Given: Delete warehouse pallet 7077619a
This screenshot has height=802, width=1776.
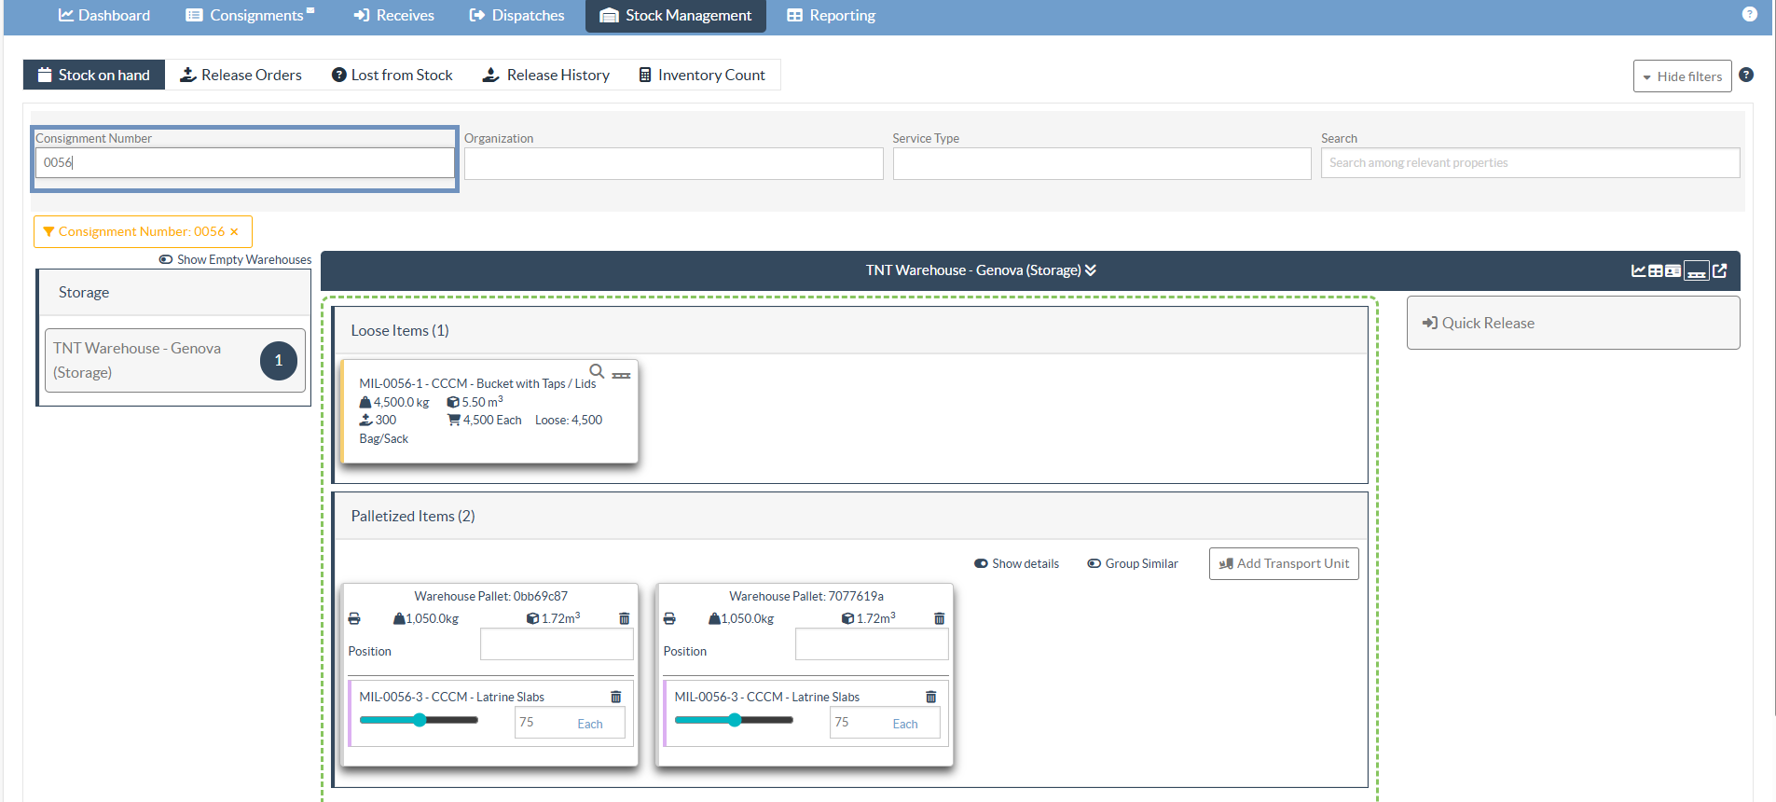Looking at the screenshot, I should pyautogui.click(x=940, y=618).
